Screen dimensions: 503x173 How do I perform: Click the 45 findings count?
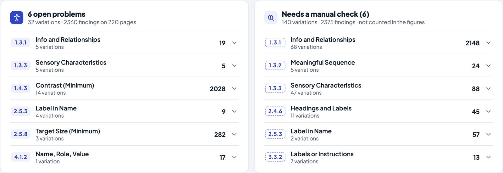(476, 112)
